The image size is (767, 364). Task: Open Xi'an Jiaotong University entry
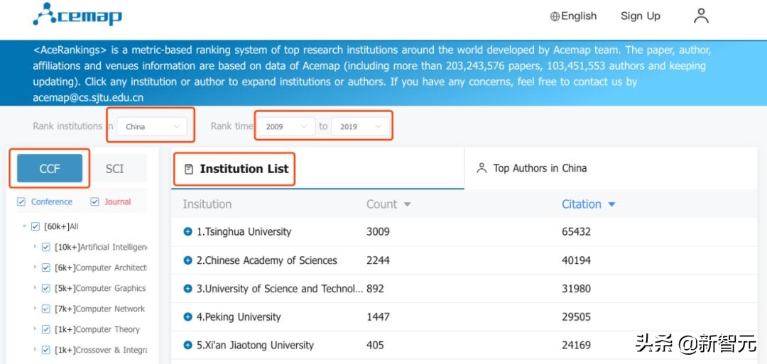[x=255, y=346]
